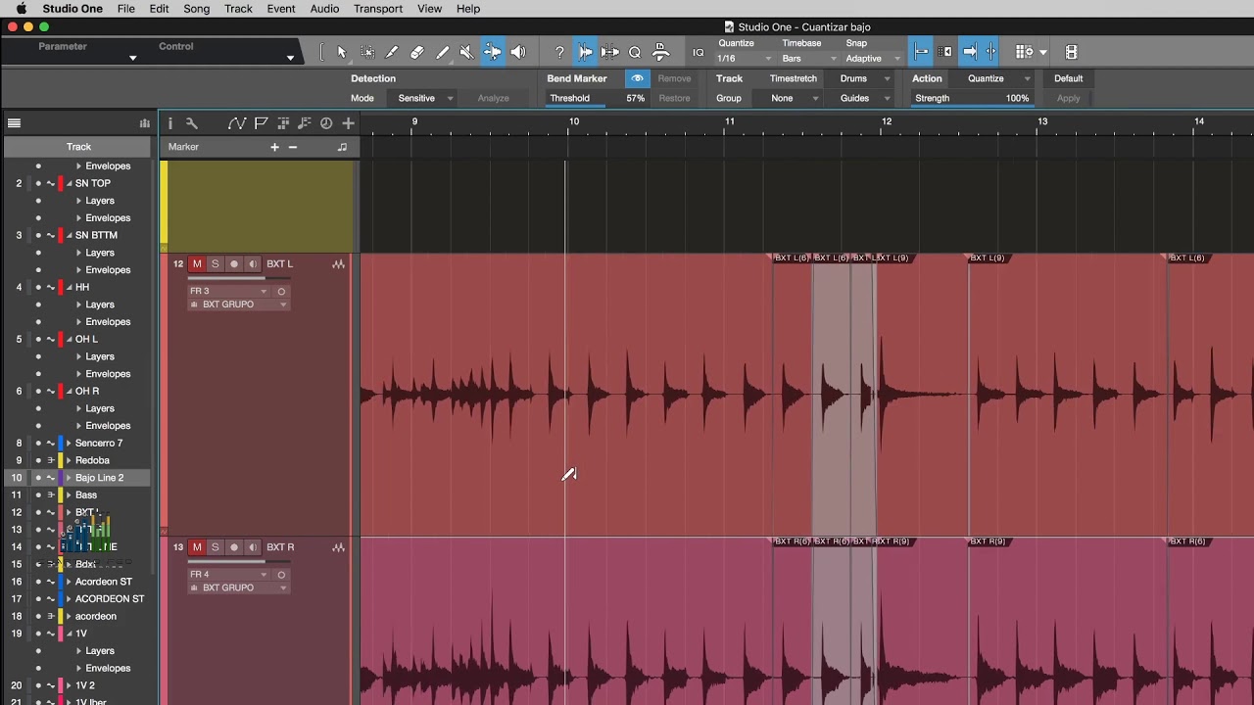Click the macro grid toolbar icon
The height and width of the screenshot is (705, 1254).
[x=1025, y=52]
